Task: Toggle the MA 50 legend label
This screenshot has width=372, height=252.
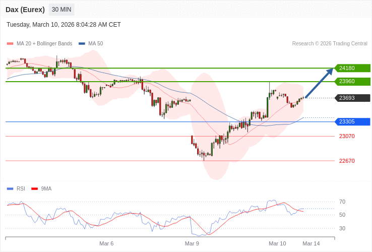Action: click(x=95, y=44)
